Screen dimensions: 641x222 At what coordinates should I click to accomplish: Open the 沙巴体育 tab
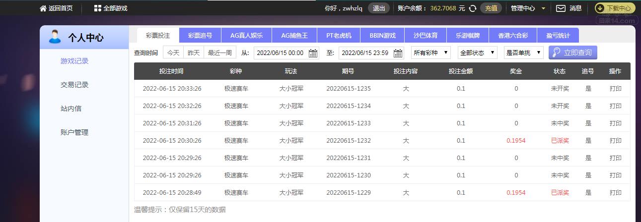coord(426,36)
